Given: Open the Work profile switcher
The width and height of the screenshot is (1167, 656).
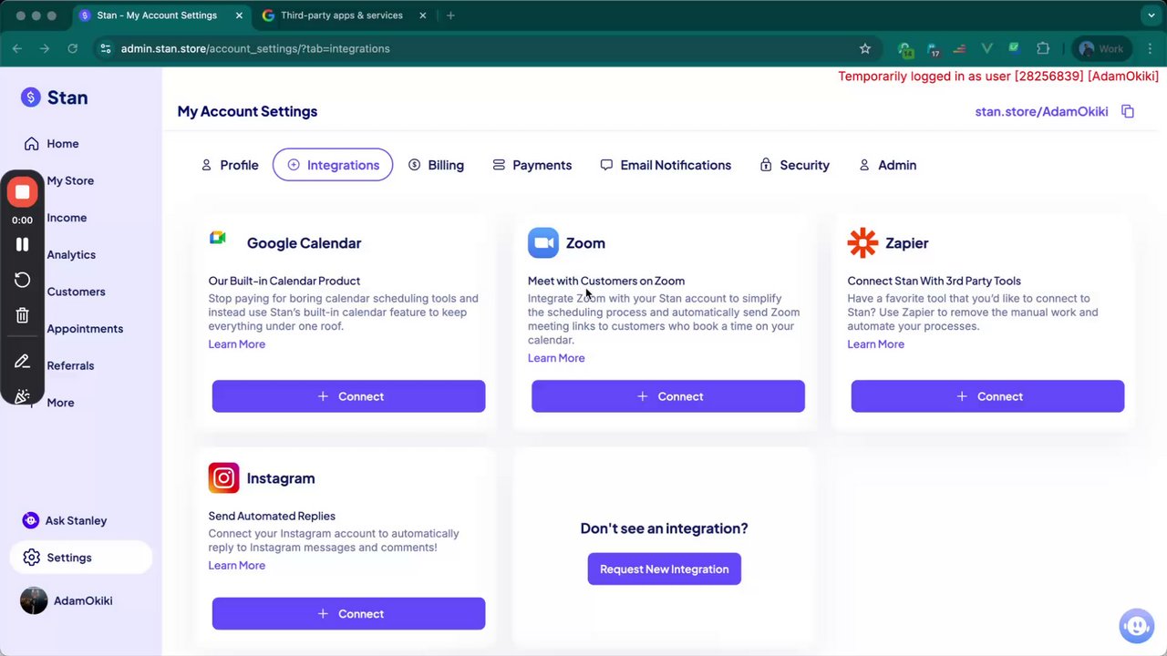Looking at the screenshot, I should click(x=1101, y=48).
